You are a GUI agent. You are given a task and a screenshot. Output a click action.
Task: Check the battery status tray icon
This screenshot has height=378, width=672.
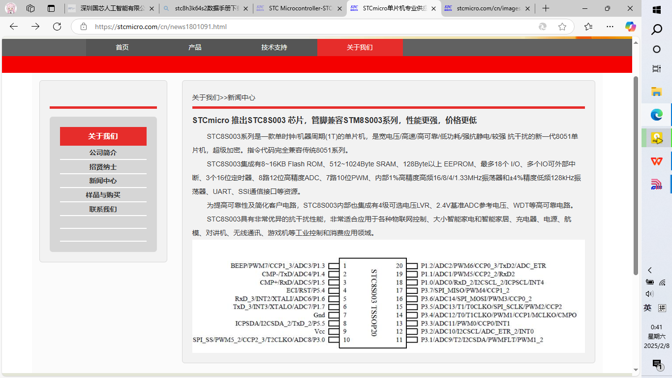[x=650, y=282]
